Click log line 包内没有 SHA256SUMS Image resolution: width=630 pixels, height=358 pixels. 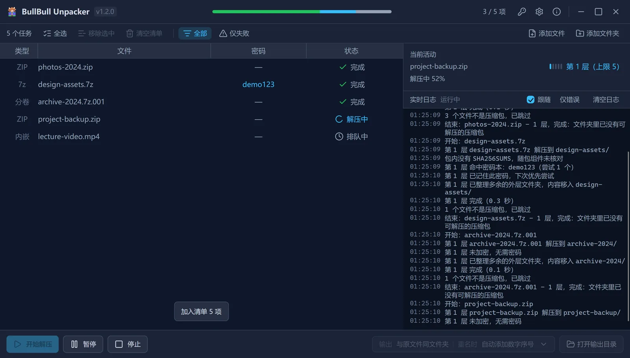(504, 159)
